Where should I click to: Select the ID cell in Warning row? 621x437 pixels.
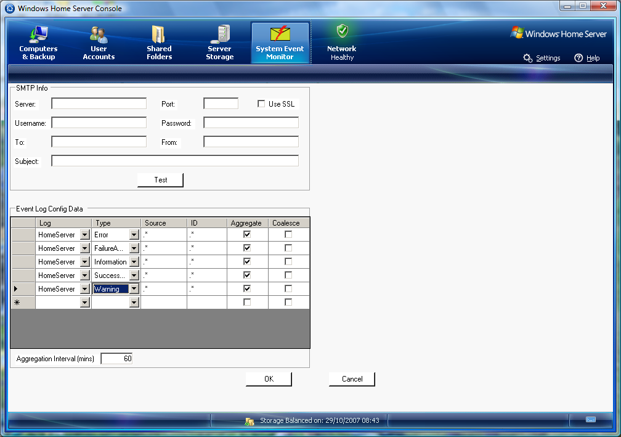click(x=207, y=289)
